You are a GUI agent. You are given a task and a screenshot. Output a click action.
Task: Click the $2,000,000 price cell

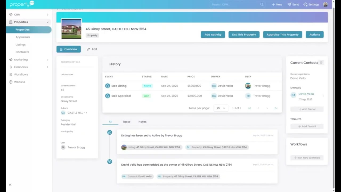click(x=194, y=96)
